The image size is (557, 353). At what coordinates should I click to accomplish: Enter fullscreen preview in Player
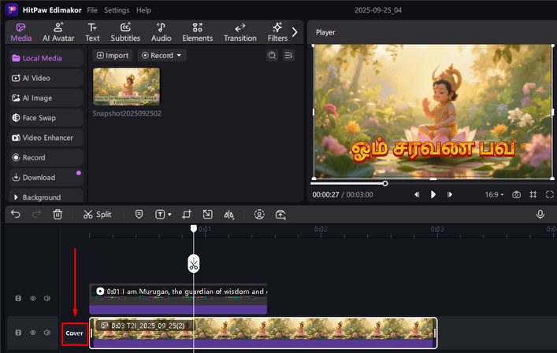coord(549,194)
